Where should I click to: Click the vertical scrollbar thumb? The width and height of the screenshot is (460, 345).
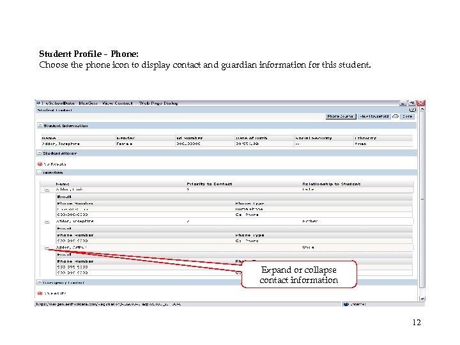(422, 199)
